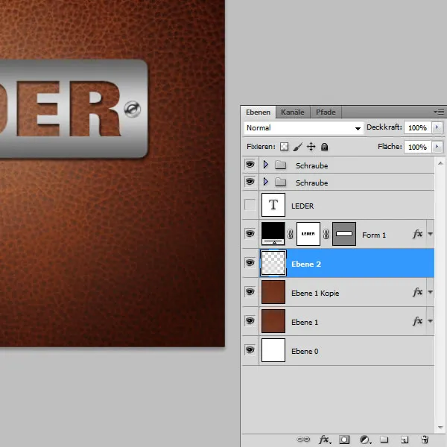Open the Deckkraft slider arrow
This screenshot has height=447, width=447.
pos(437,128)
